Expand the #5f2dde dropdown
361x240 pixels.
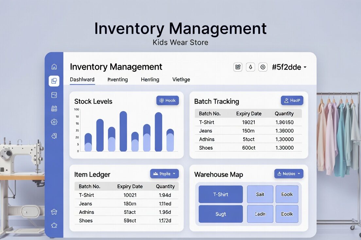[289, 67]
